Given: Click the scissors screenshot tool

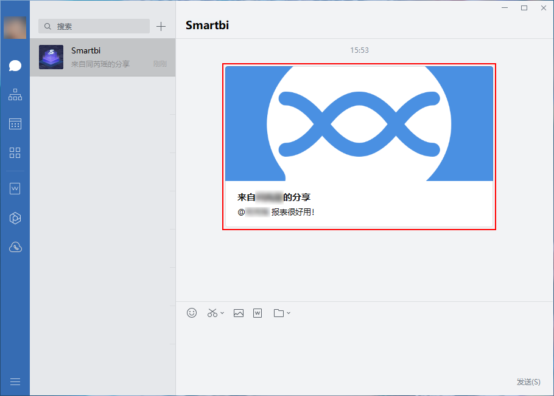Looking at the screenshot, I should coord(212,313).
